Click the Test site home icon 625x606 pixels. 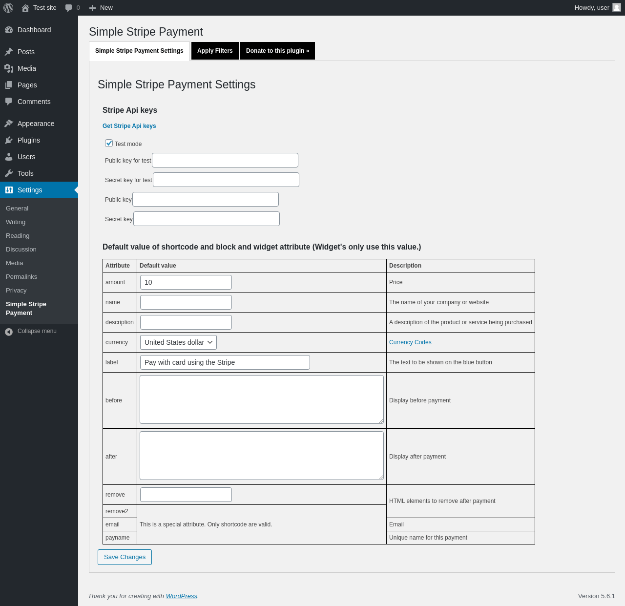(25, 8)
